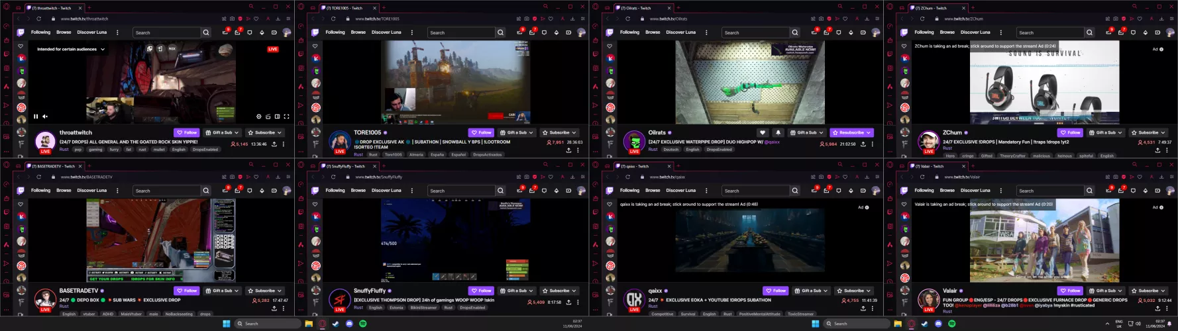The image size is (1178, 331).
Task: Click Get Bits icon in ZChum window
Action: click(x=1146, y=32)
